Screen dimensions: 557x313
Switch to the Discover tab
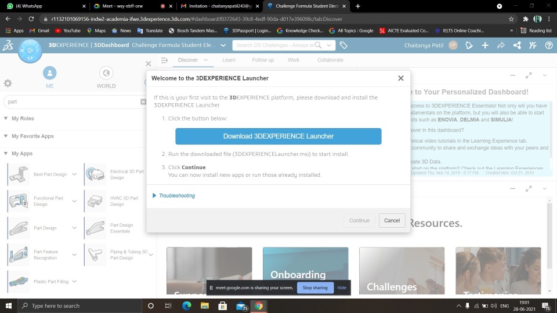(x=188, y=60)
